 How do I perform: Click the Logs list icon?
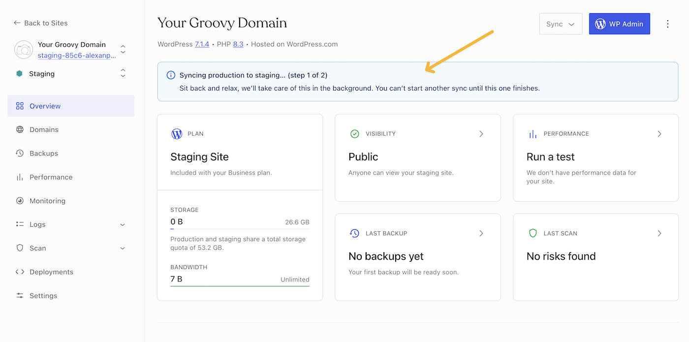point(20,224)
